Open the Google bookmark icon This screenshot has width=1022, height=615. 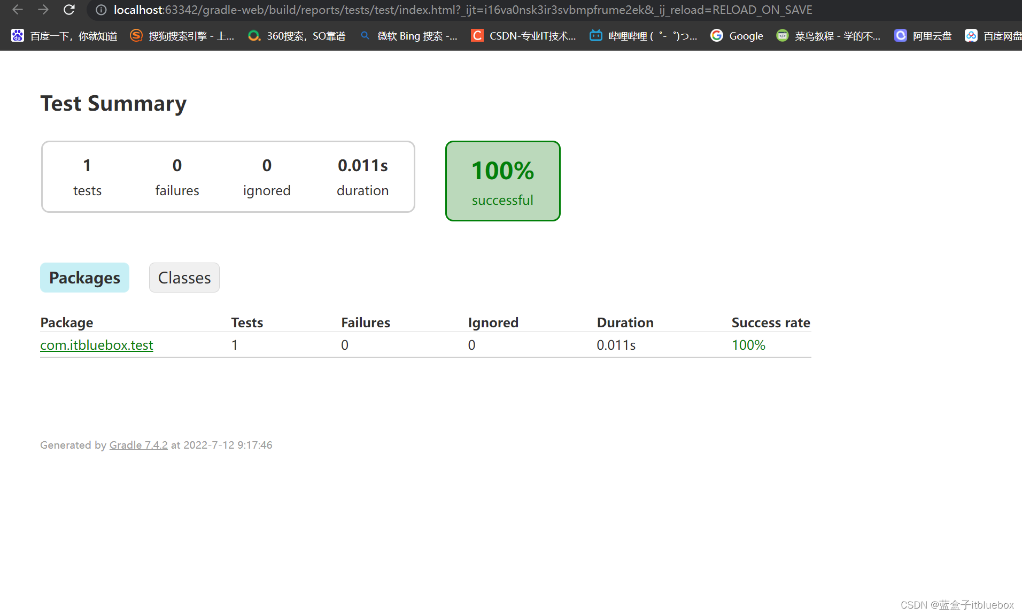[717, 35]
